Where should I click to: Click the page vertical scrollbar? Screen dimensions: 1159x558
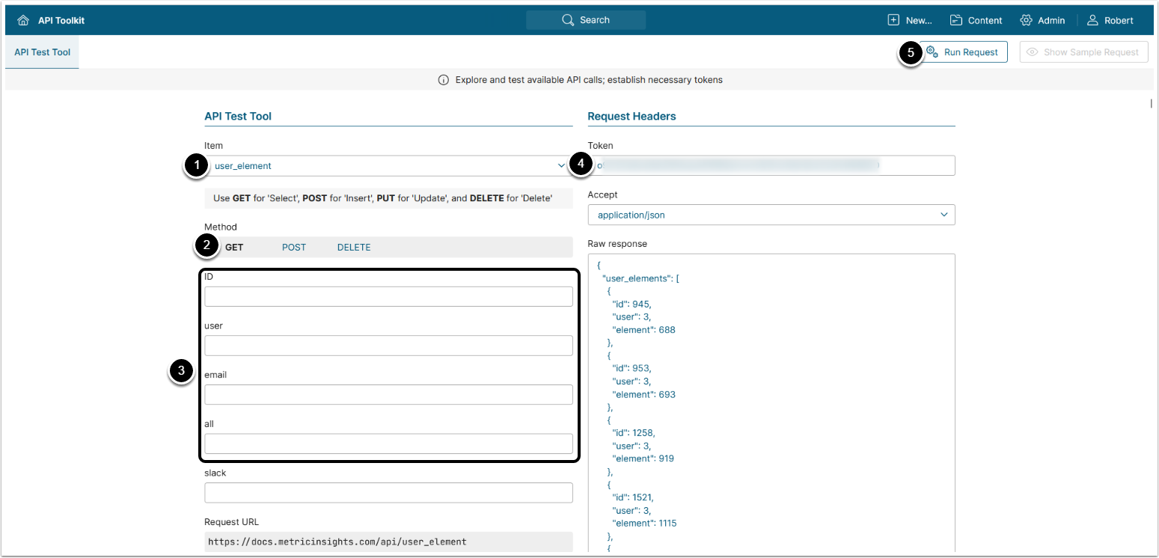tap(1151, 104)
